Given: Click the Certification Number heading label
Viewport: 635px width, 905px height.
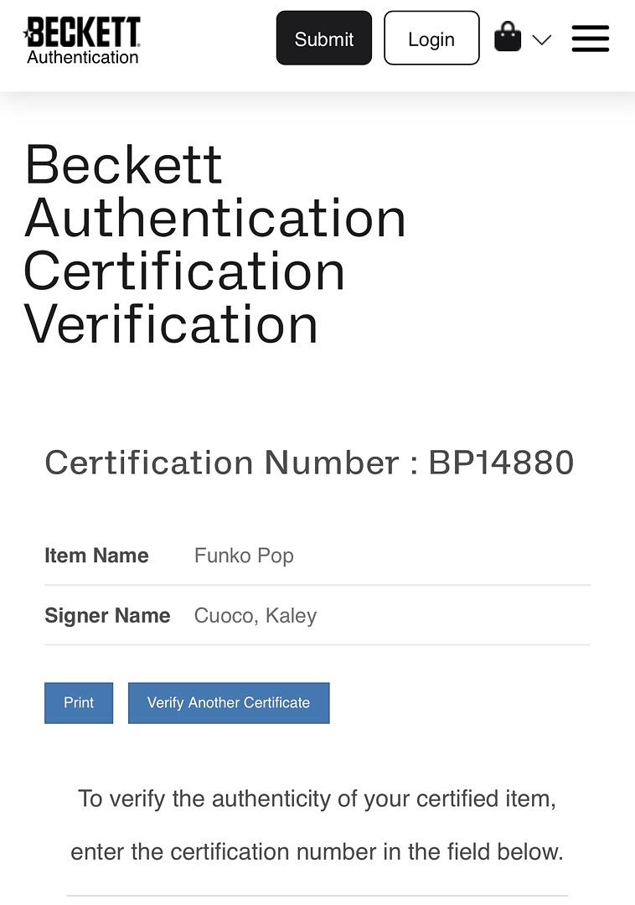Looking at the screenshot, I should [222, 463].
